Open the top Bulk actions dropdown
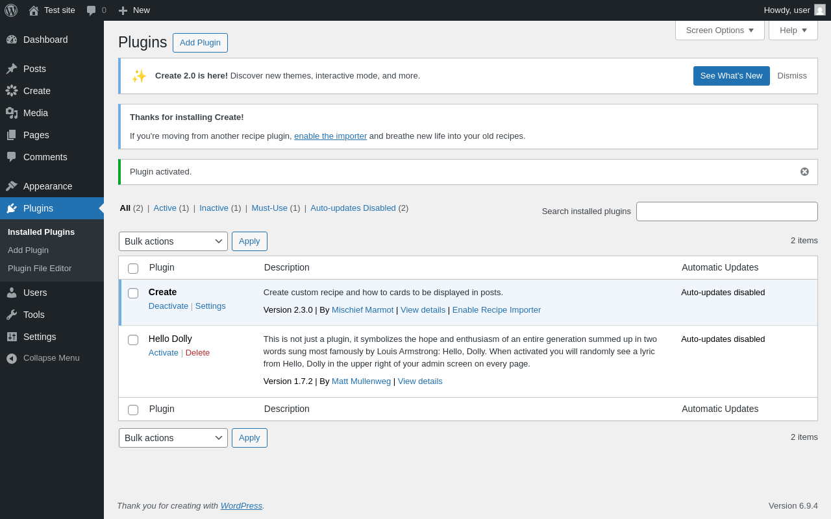 tap(173, 241)
